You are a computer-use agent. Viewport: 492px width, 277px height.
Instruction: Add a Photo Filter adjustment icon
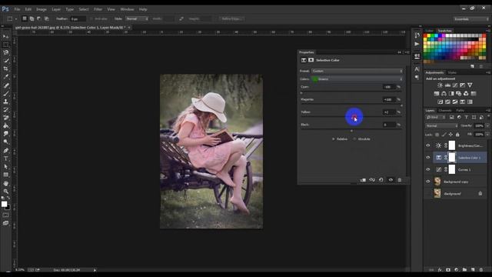pyautogui.click(x=458, y=94)
